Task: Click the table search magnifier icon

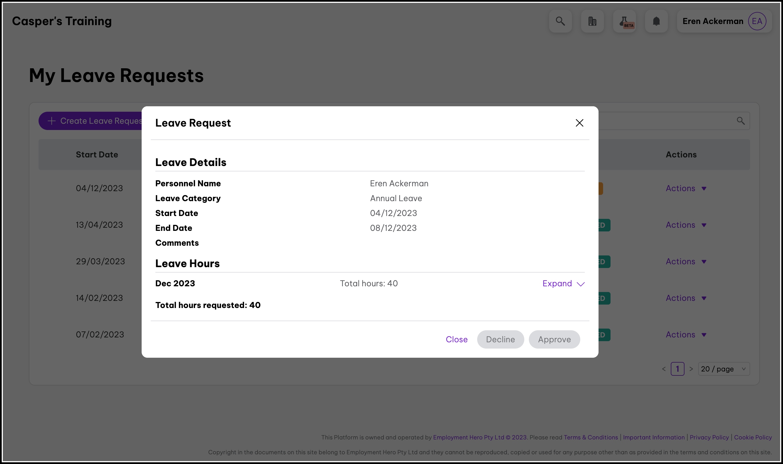Action: pos(740,121)
